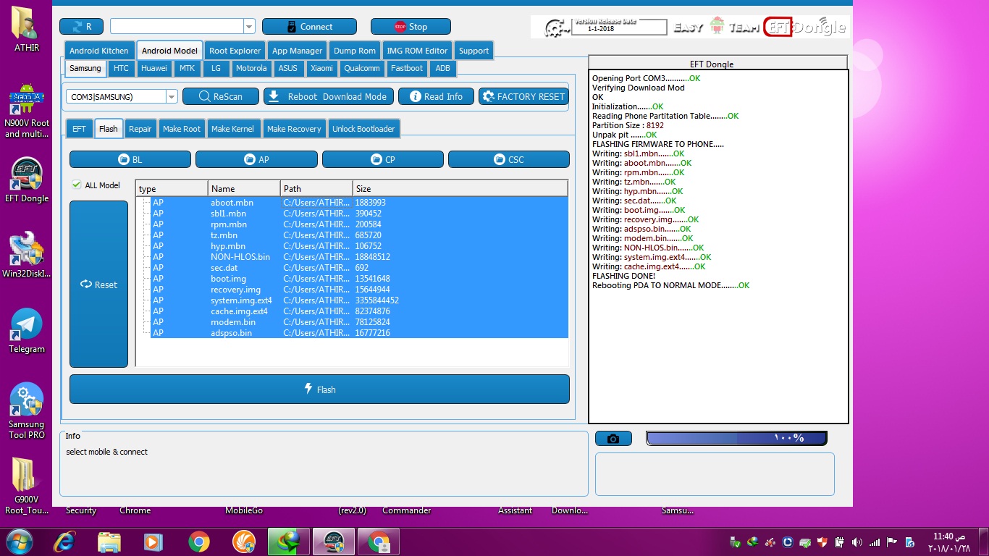Click the 100% progress bar
989x556 pixels.
click(736, 438)
